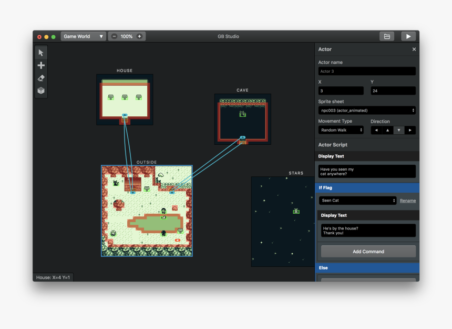
Task: Select the middle sign in House
Action: pos(125,97)
